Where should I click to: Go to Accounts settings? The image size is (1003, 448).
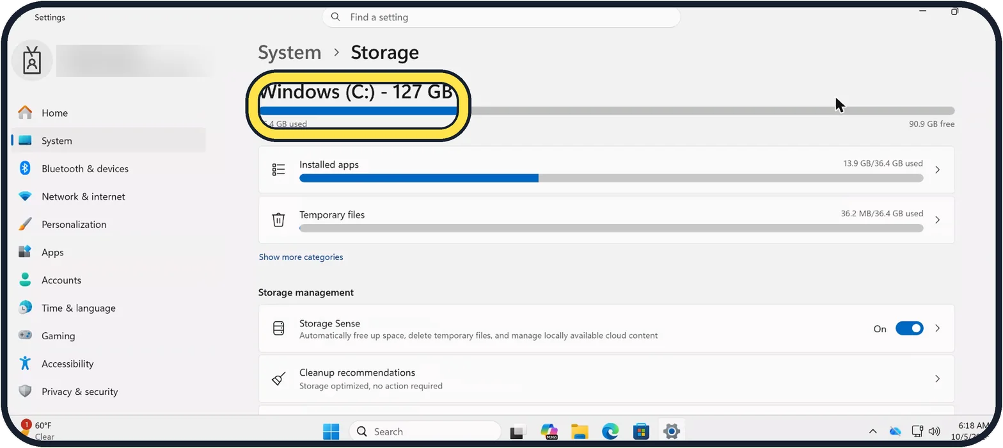pyautogui.click(x=109, y=280)
